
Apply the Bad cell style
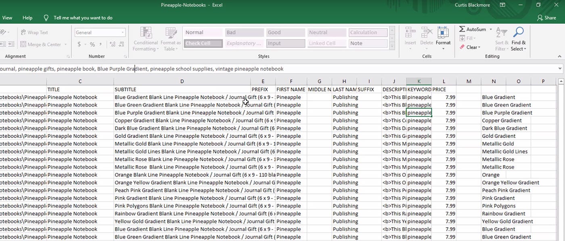[244, 33]
